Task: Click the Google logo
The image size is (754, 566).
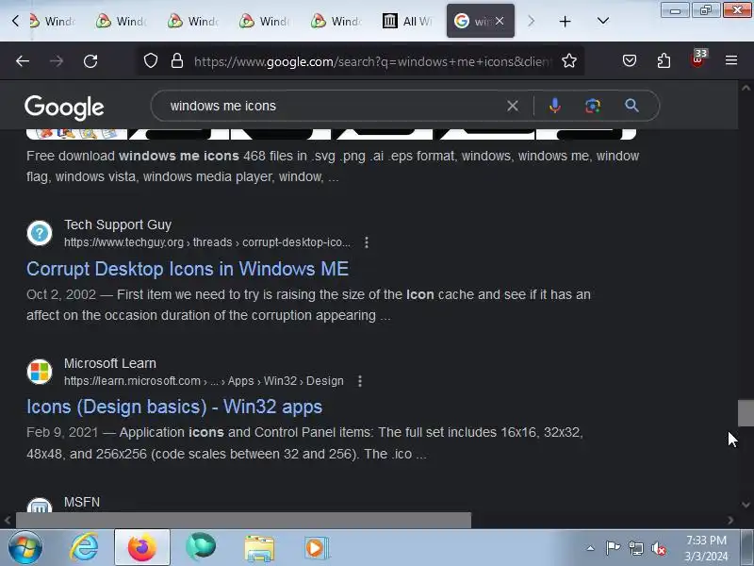Action: coord(64,107)
